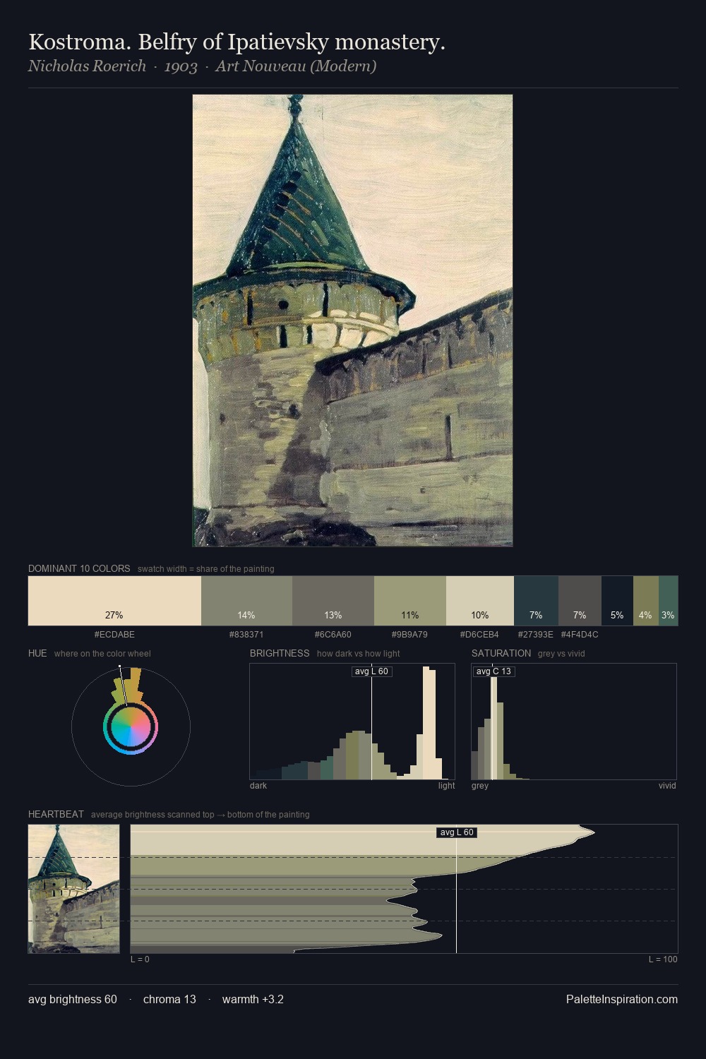The height and width of the screenshot is (1059, 706).
Task: Click the 'L = 0' axis label
Action: tap(140, 959)
